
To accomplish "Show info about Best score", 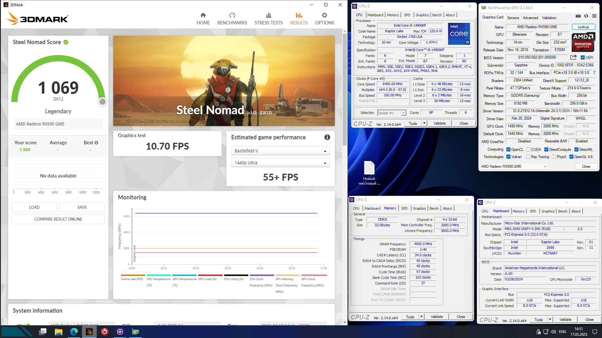I will pyautogui.click(x=96, y=143).
